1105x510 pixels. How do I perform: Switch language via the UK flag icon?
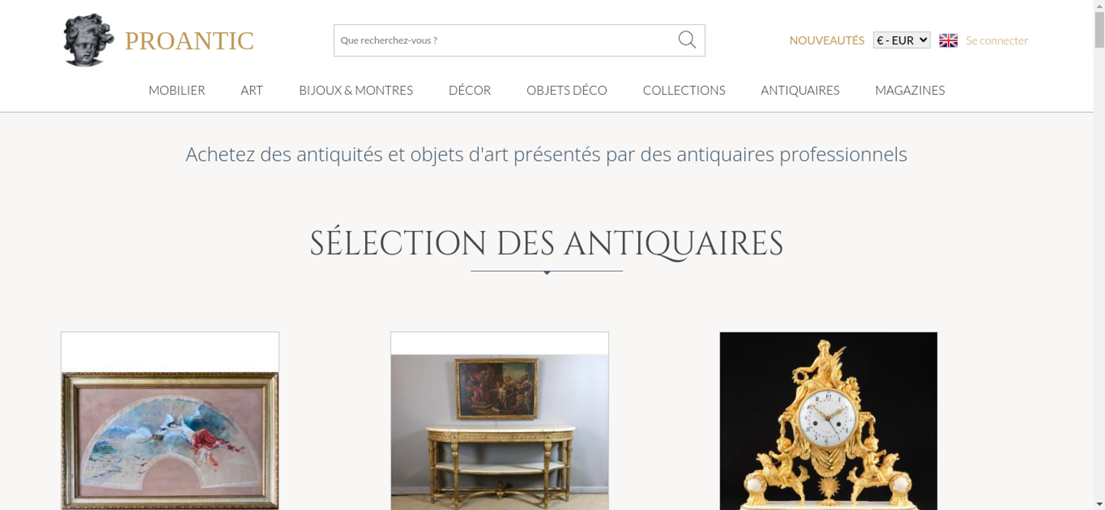click(x=948, y=40)
